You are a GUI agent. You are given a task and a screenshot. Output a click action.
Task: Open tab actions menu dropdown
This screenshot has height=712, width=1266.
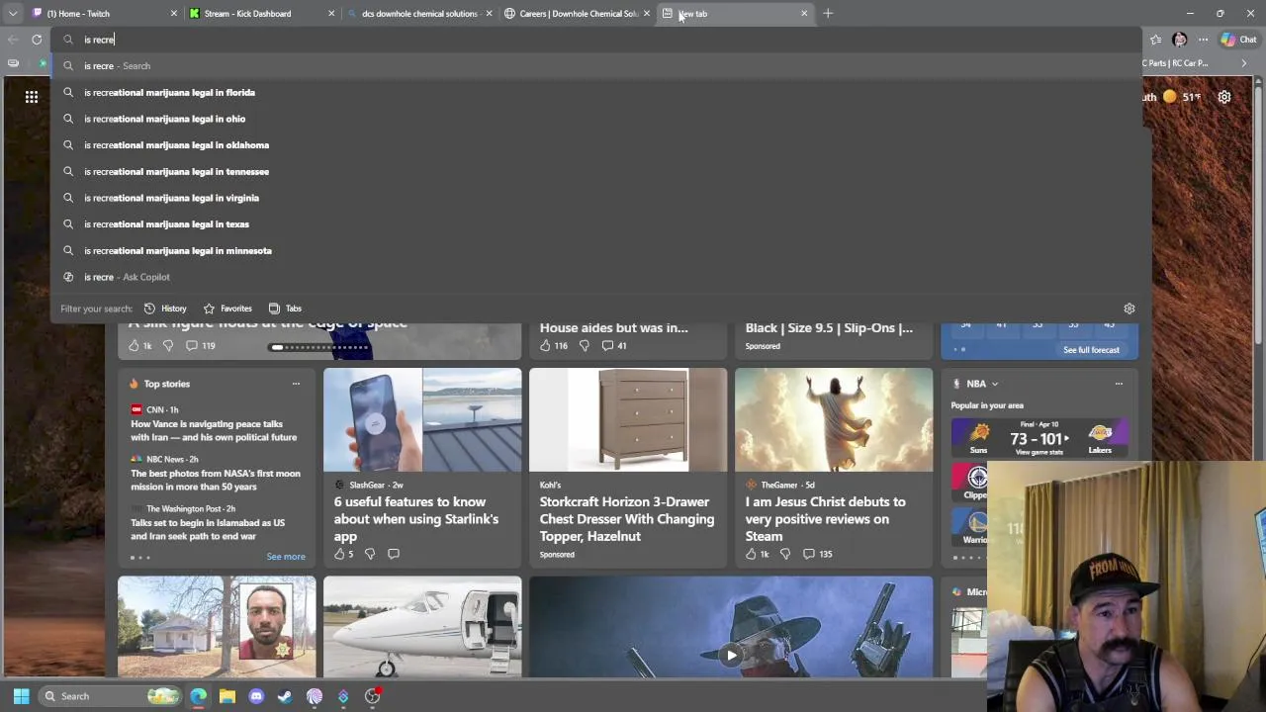click(13, 14)
